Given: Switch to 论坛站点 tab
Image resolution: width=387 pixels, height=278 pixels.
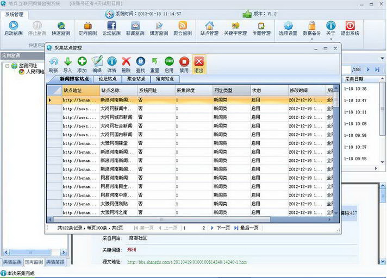Looking at the screenshot, I should (108, 79).
